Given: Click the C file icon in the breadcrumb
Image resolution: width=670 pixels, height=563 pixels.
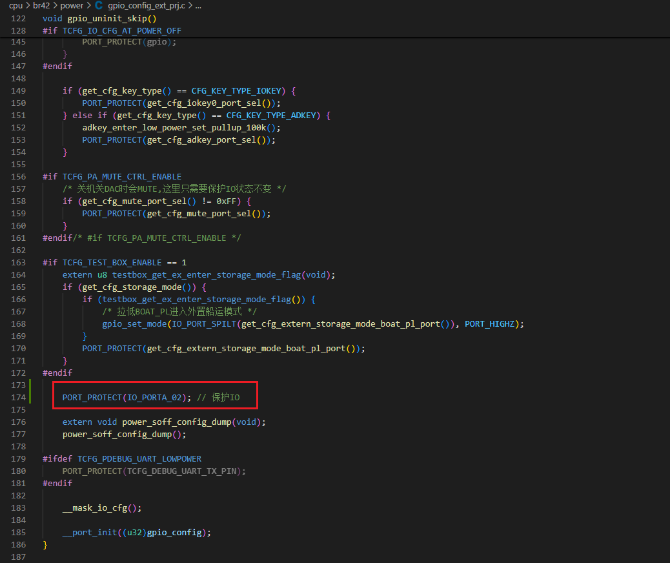Looking at the screenshot, I should tap(99, 6).
